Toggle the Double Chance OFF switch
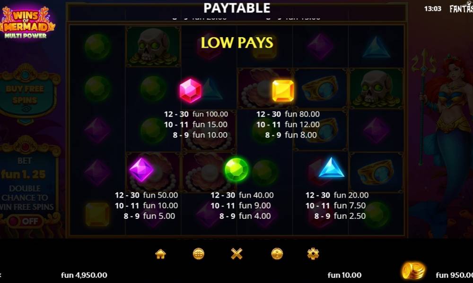This screenshot has width=473, height=283. coord(25,221)
